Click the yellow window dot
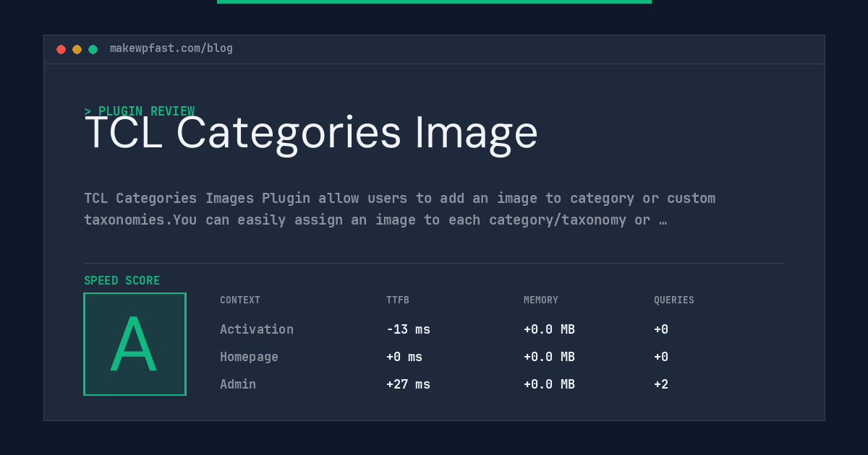868x455 pixels. coord(77,49)
